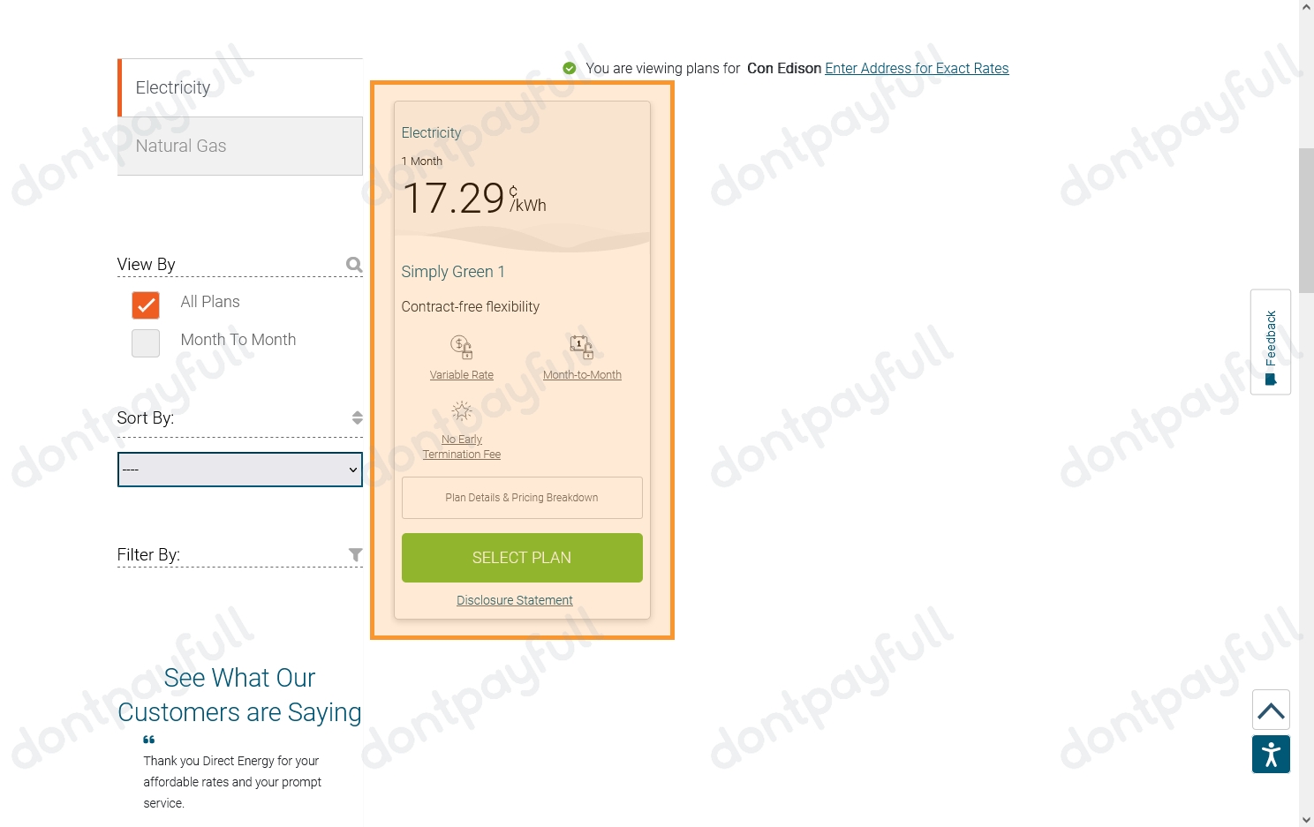Select the Electricity tab
The image size is (1314, 827).
tap(240, 87)
